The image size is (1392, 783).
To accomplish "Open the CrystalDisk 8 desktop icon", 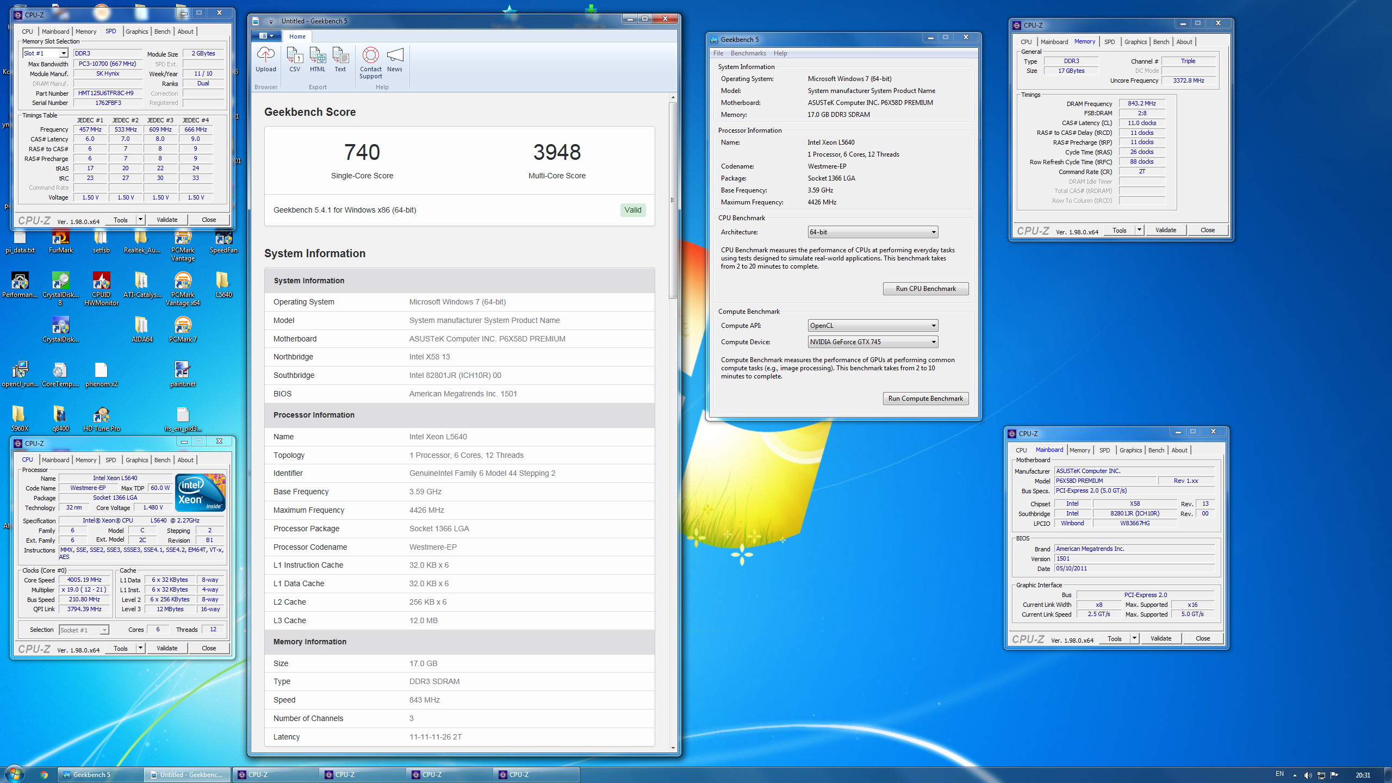I will tap(60, 289).
